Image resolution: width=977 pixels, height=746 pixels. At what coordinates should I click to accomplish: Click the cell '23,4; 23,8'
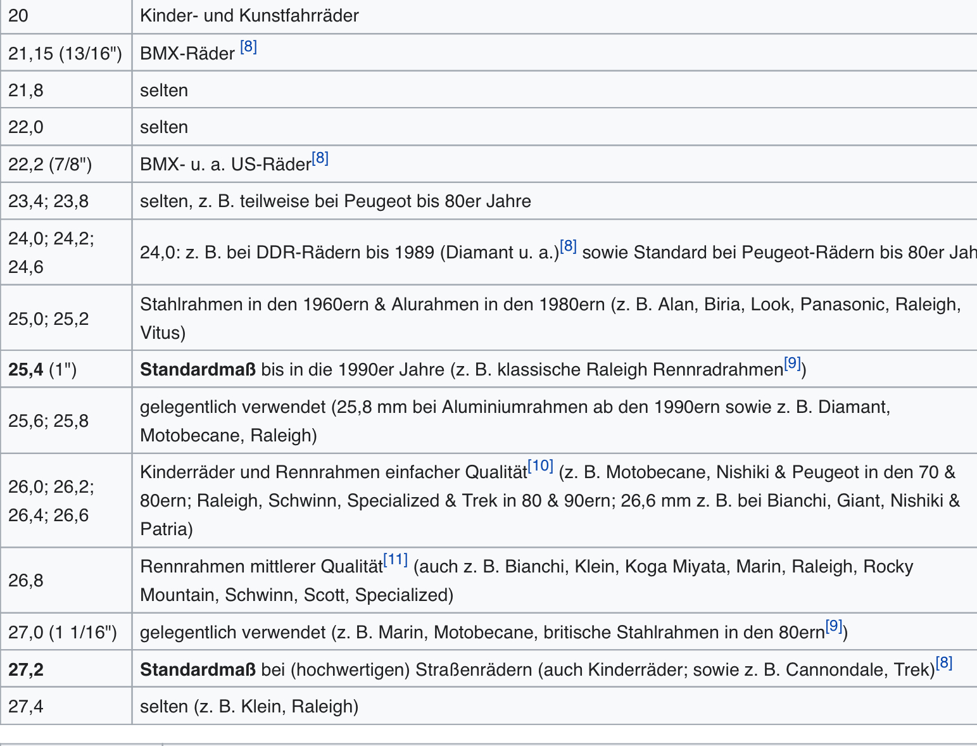pos(66,201)
